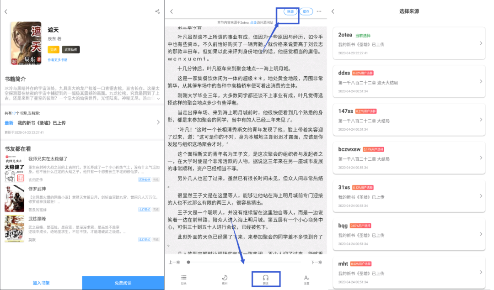Image resolution: width=494 pixels, height=290 pixels.
Task: Click chevron on the 2otea row
Action: [481, 43]
